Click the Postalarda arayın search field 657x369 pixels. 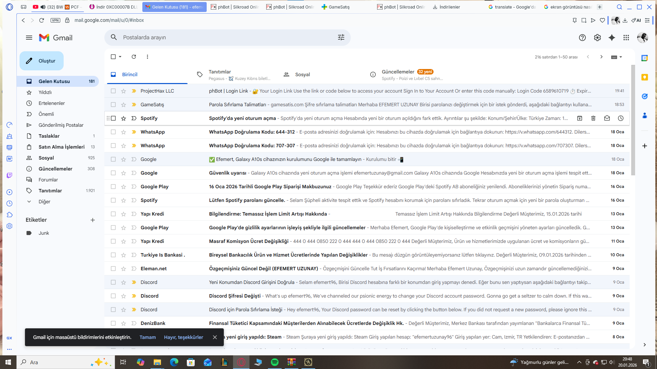228,38
